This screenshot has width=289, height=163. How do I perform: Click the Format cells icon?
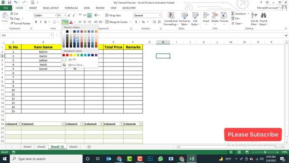coord(224,16)
